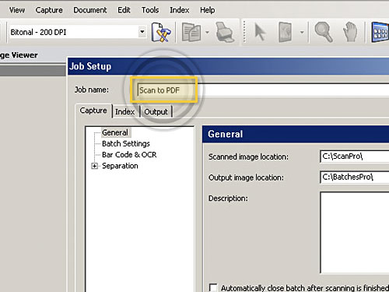389x292 pixels.
Task: Click the page image tool icon
Action: [285, 33]
